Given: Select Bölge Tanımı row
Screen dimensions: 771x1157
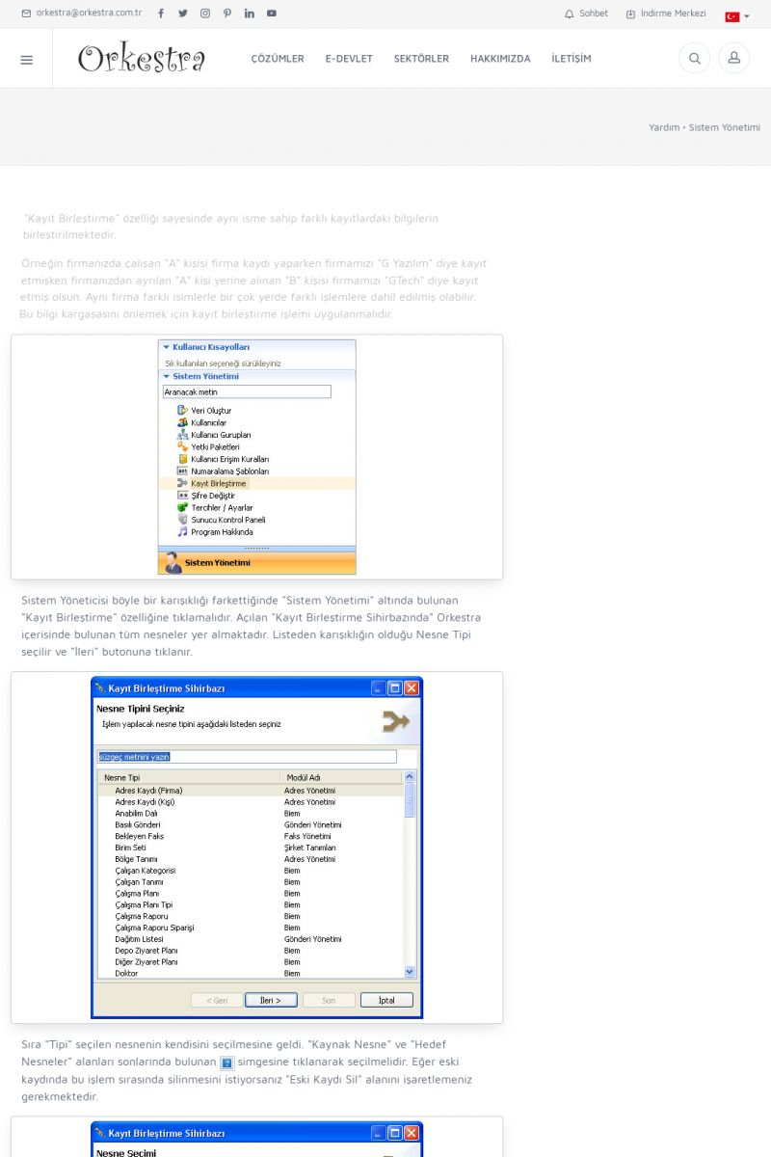Looking at the screenshot, I should tap(251, 859).
